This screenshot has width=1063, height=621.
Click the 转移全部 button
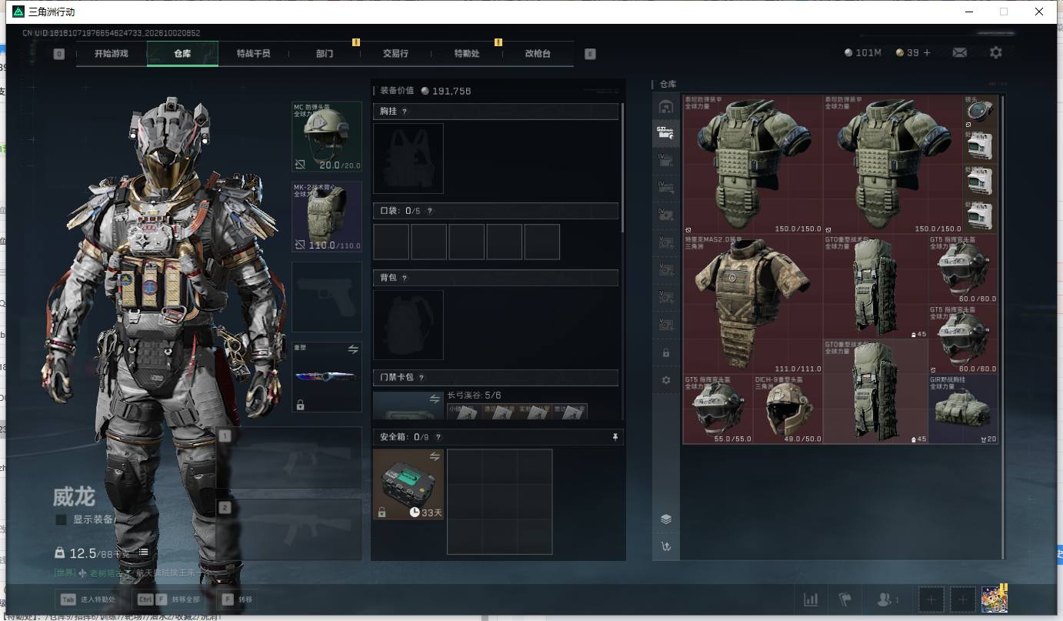[x=167, y=599]
